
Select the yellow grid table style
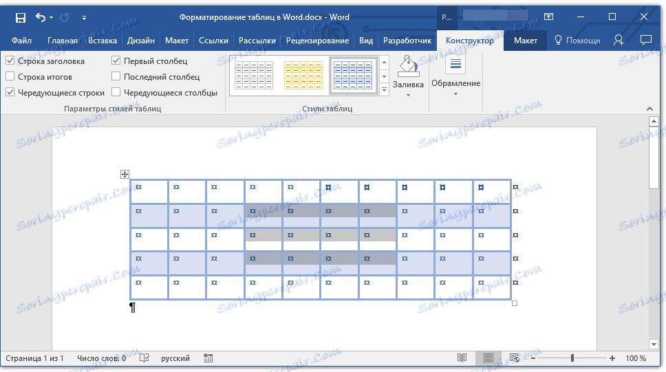tap(303, 75)
